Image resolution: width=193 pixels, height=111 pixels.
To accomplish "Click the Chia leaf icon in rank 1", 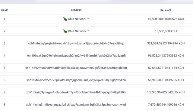I will tap(65, 19).
